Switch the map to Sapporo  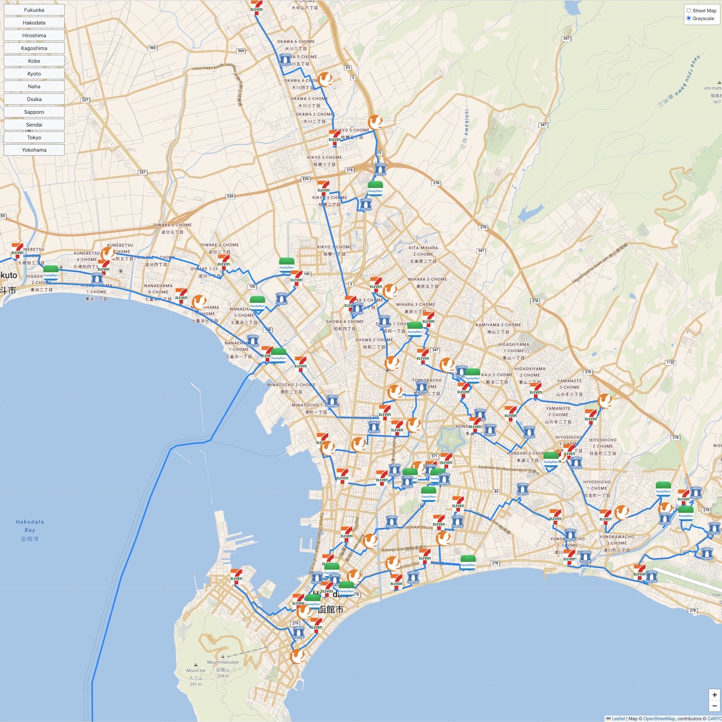point(34,112)
